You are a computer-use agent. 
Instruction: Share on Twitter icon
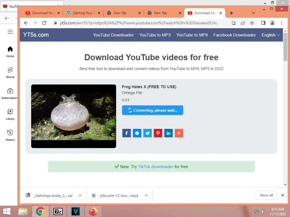click(148, 133)
